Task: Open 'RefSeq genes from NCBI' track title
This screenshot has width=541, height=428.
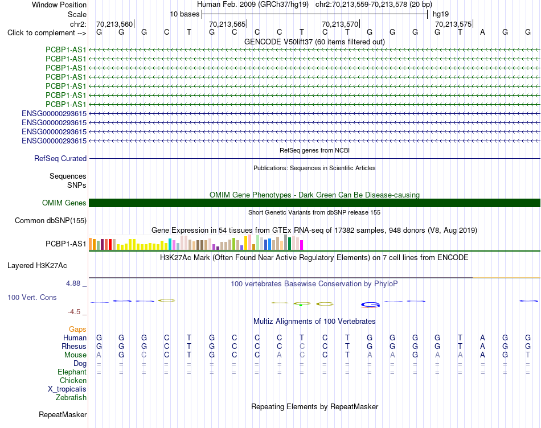Action: pos(314,150)
